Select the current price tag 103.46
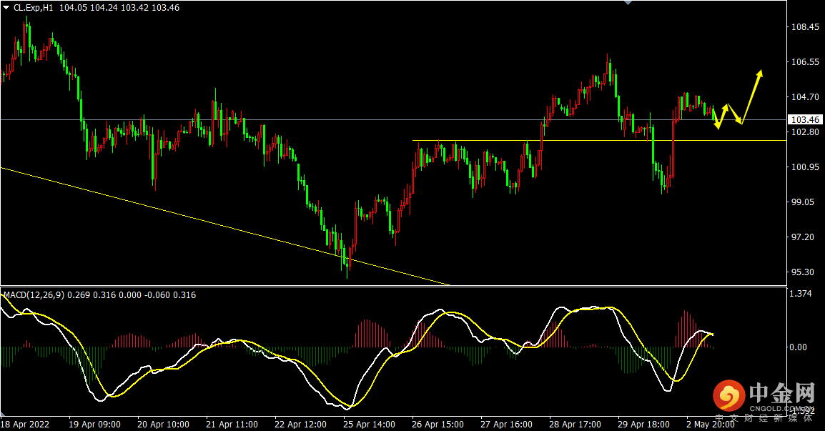The image size is (825, 431). [x=806, y=120]
